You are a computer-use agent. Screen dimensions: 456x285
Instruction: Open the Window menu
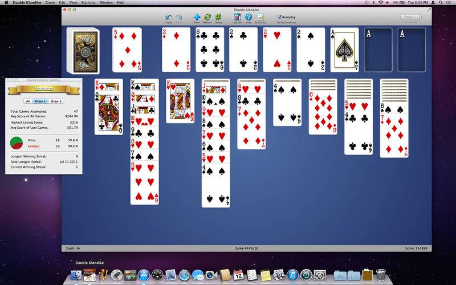pyautogui.click(x=107, y=2)
